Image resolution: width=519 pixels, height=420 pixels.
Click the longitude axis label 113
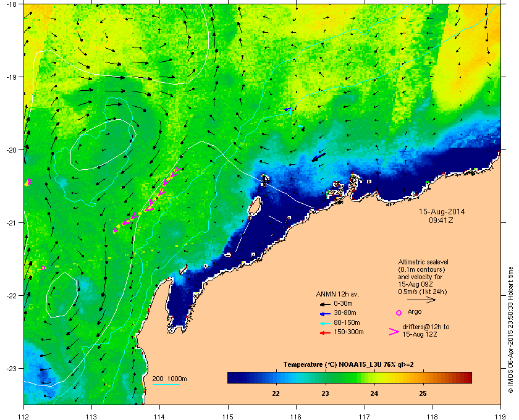coord(91,417)
